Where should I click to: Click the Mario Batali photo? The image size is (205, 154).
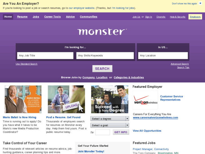click(23, 99)
